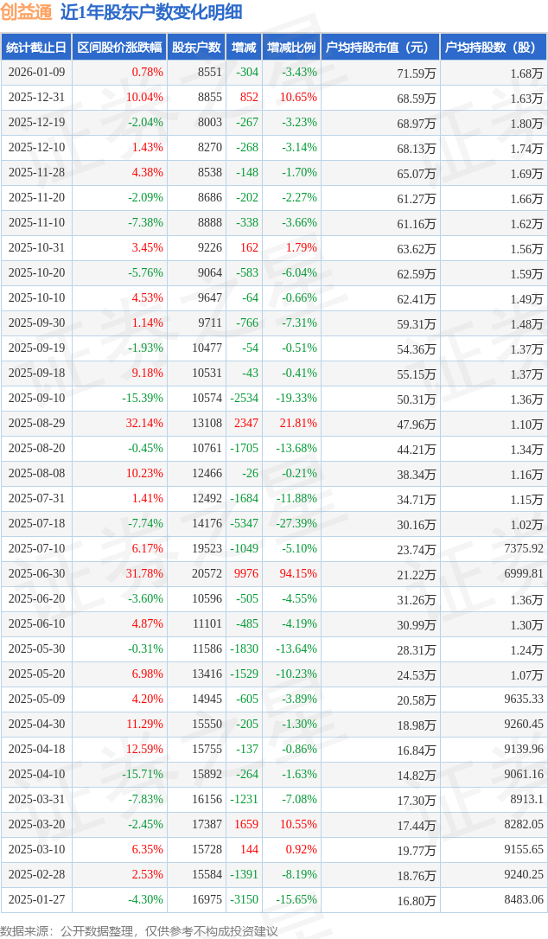Select the -15.71% price change cell
The width and height of the screenshot is (548, 939).
143,775
